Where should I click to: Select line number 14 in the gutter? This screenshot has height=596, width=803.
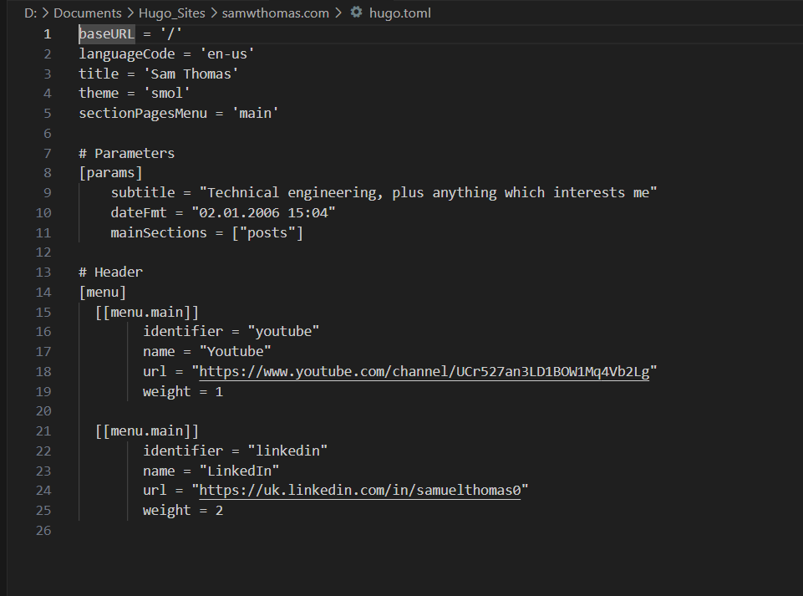coord(44,292)
